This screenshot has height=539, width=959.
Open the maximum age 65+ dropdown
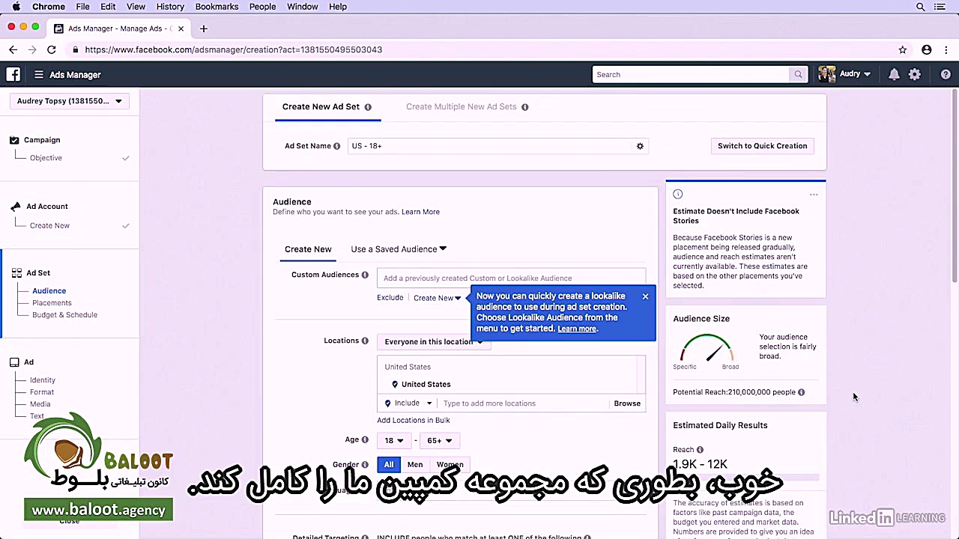(x=440, y=441)
